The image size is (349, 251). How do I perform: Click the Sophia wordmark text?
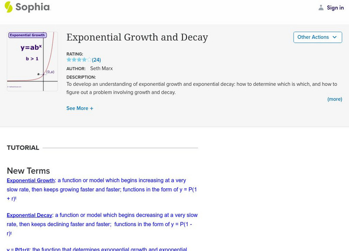click(33, 7)
